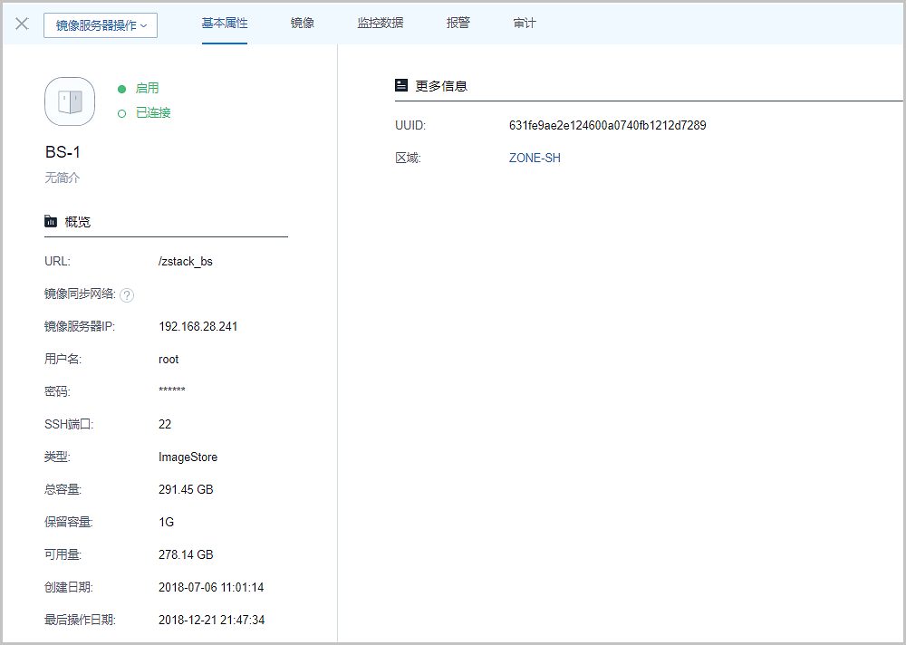Screen dimensions: 906x645
Task: Close the backup storage detail panel
Action: coord(23,24)
